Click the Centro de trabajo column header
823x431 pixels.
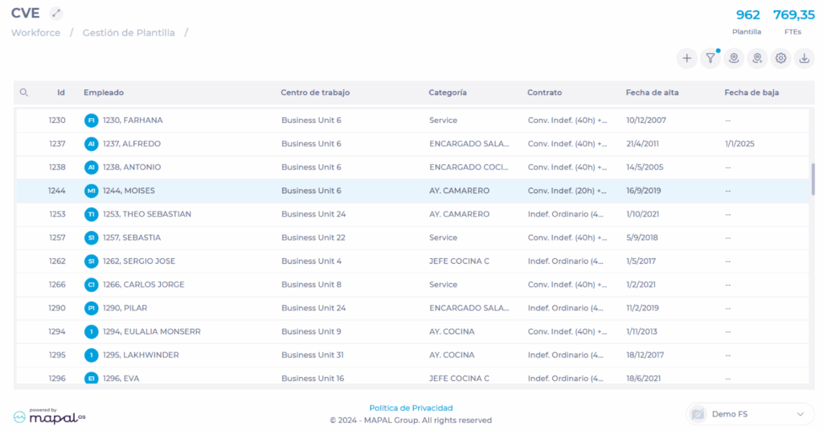315,92
